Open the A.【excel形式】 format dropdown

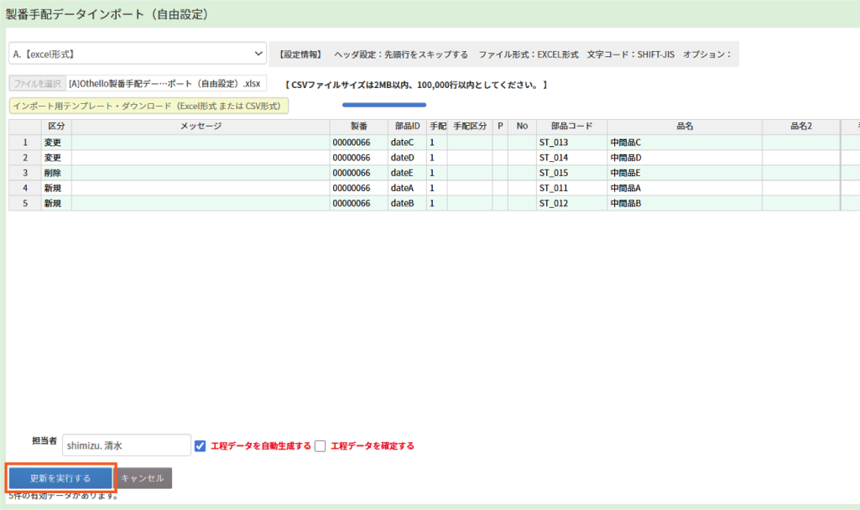[x=137, y=55]
